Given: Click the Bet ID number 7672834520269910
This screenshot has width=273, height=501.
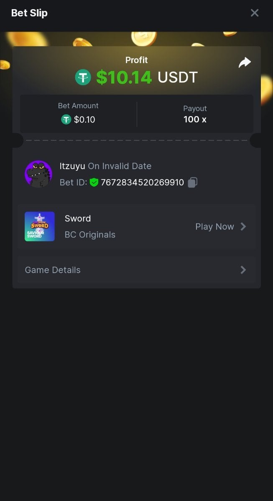Looking at the screenshot, I should pos(142,182).
